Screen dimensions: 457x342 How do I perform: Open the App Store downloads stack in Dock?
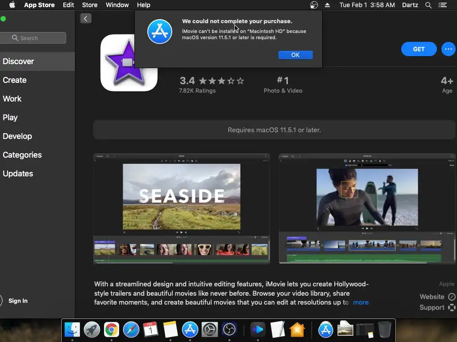click(325, 330)
